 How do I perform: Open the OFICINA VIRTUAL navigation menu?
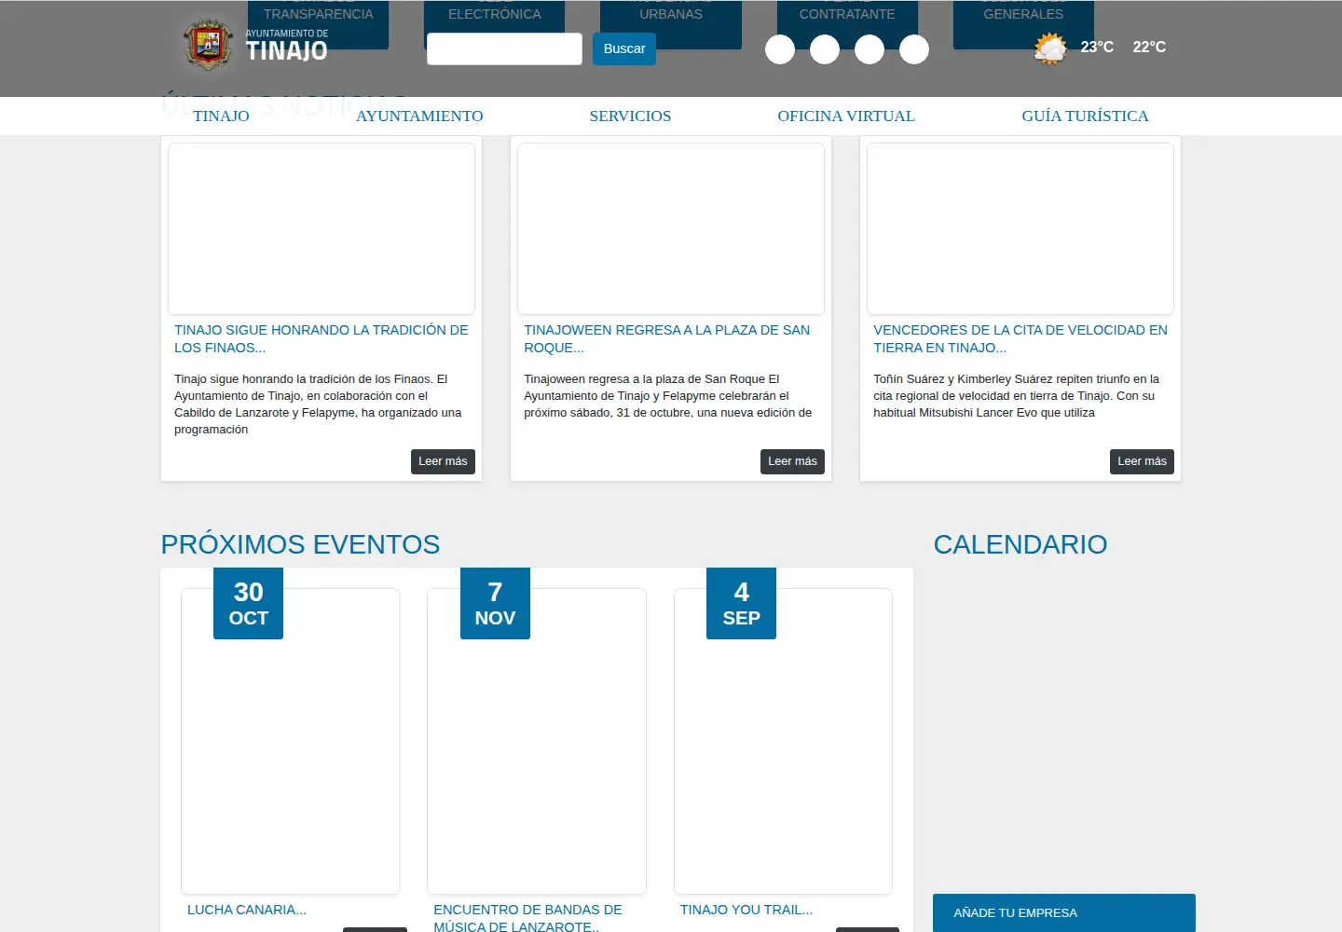pos(846,116)
